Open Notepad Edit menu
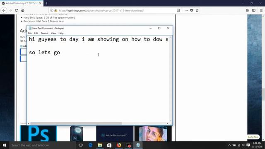The width and height of the screenshot is (265, 149). [x=36, y=33]
